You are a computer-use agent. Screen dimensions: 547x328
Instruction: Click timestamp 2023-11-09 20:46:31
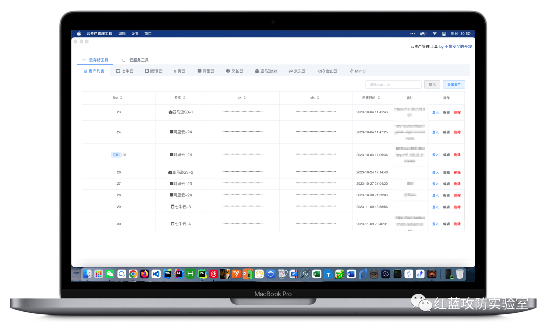[372, 224]
